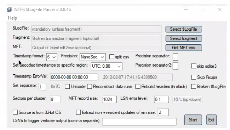Click the NTFS $LogFile Parser app icon
This screenshot has width=230, height=130.
point(10,10)
